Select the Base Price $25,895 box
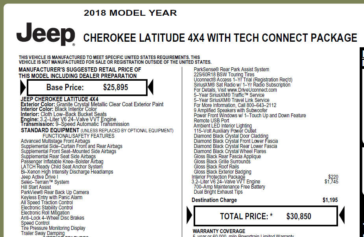The width and height of the screenshot is (364, 237). [x=87, y=87]
